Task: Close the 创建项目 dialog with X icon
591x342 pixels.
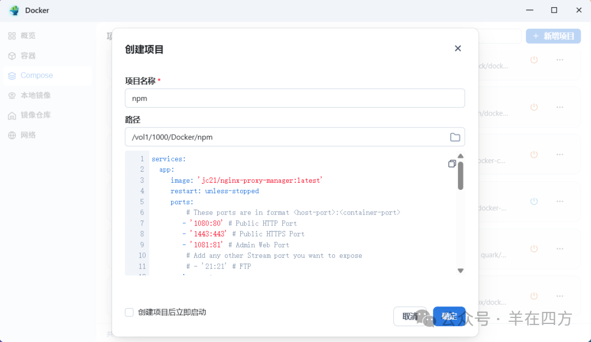Action: pyautogui.click(x=458, y=49)
